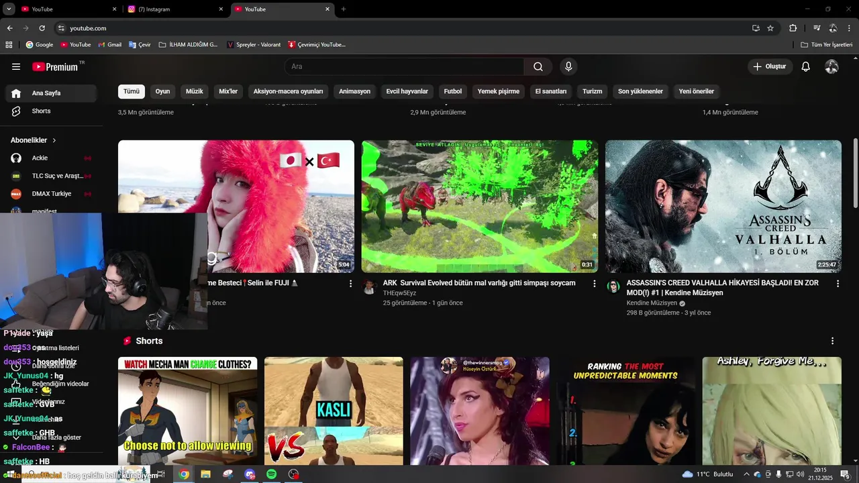The image size is (859, 483).
Task: Open the DMAX Türkiye channel
Action: coord(52,194)
